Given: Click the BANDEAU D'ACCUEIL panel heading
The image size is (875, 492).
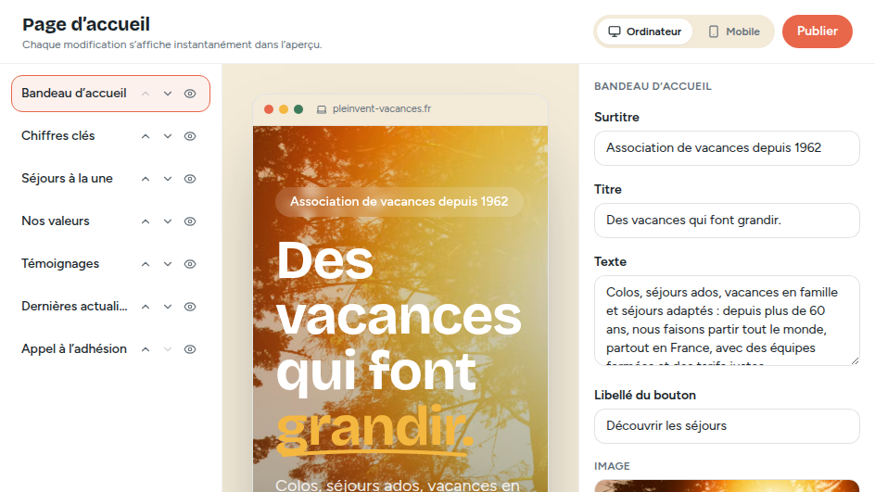Looking at the screenshot, I should click(x=653, y=86).
